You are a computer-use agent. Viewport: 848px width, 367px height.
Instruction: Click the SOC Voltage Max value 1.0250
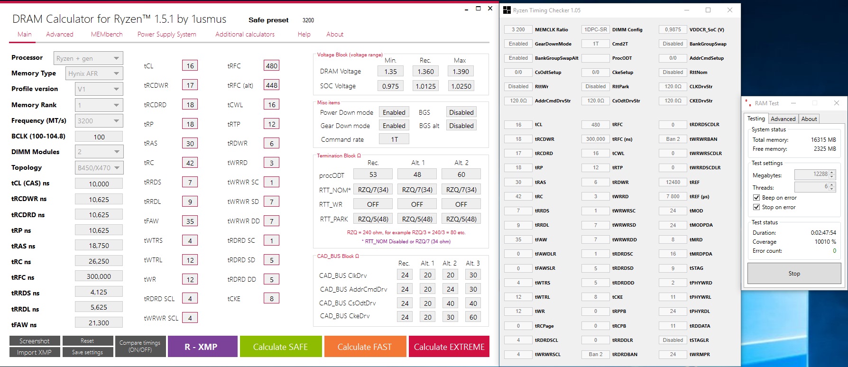click(461, 86)
